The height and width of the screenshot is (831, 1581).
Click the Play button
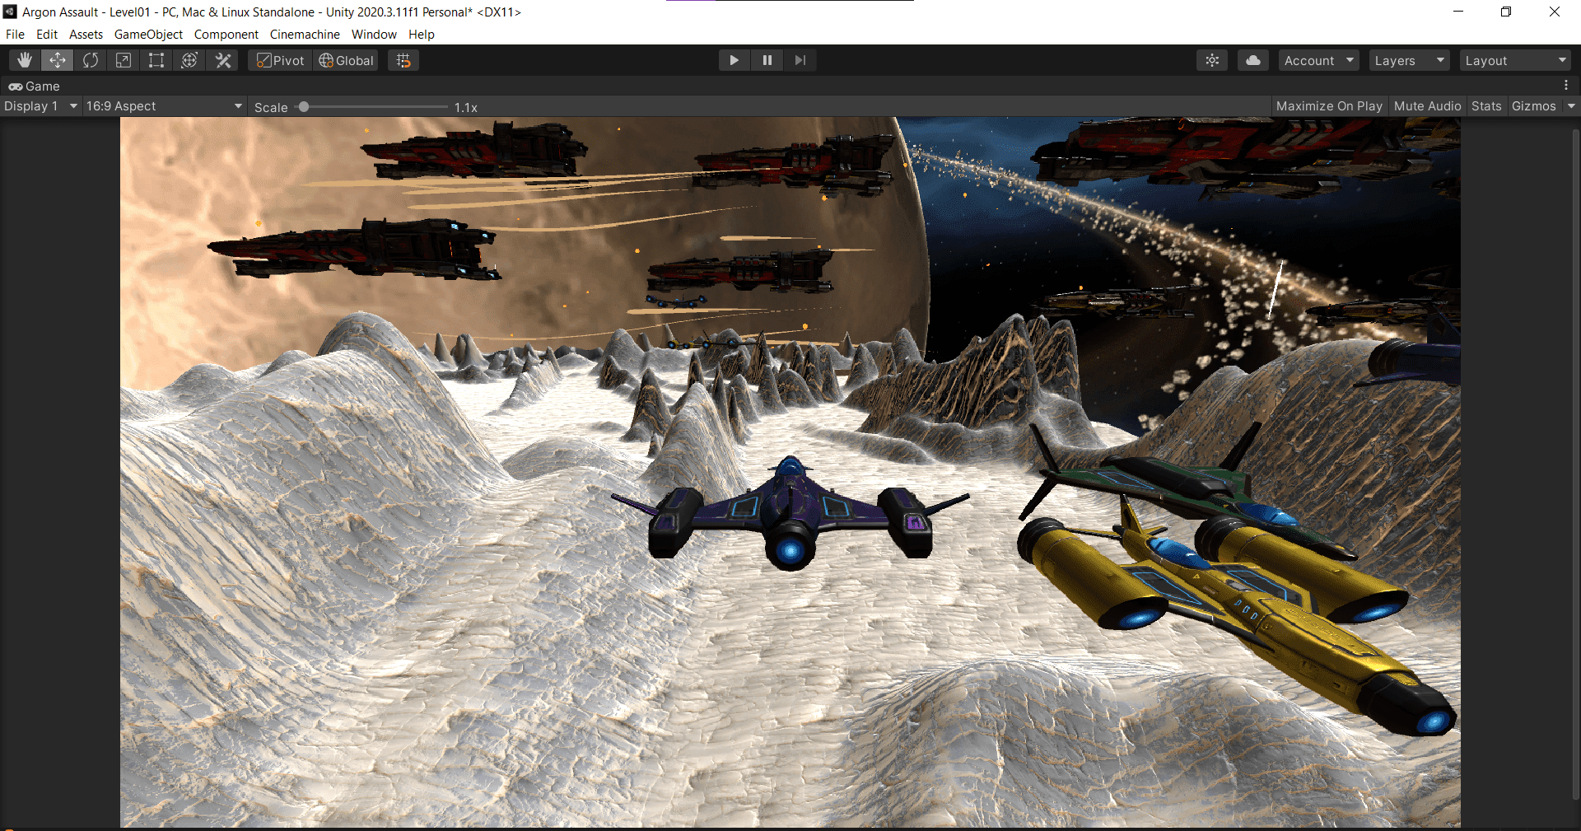pos(734,60)
